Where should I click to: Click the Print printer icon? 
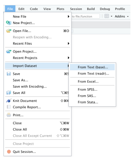click(9, 115)
